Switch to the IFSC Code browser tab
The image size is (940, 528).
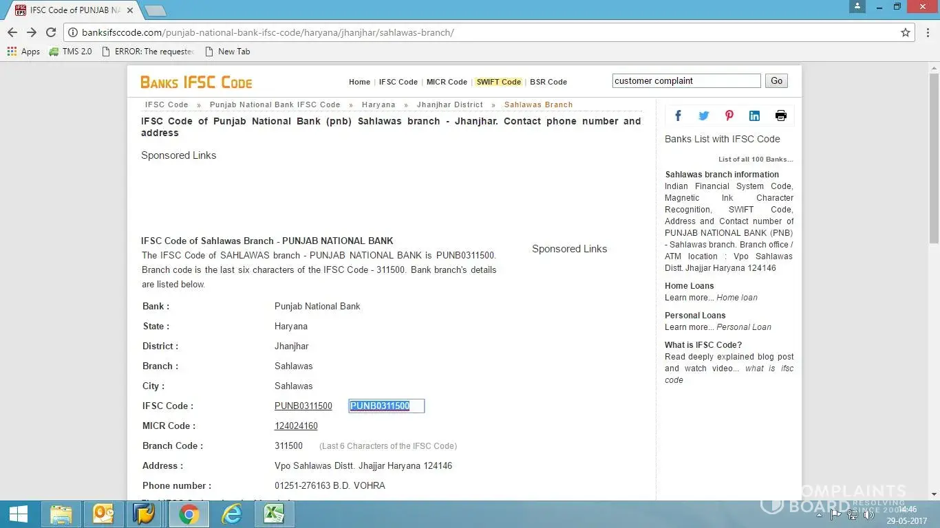(x=69, y=10)
